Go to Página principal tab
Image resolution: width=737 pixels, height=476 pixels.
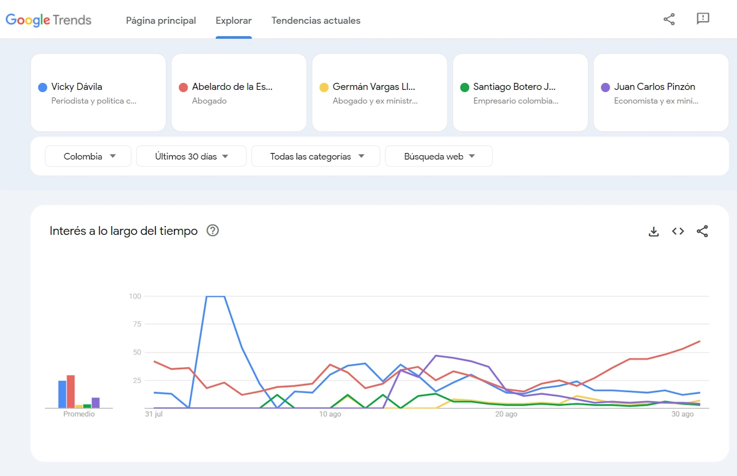click(x=161, y=21)
